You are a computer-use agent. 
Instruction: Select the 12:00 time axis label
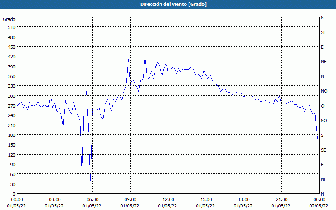tap(168, 200)
